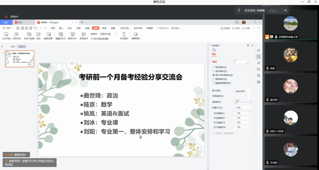Viewport: 319px width, 170px height.
Task: Click the save icon in quick toolbar
Action: 18,28
